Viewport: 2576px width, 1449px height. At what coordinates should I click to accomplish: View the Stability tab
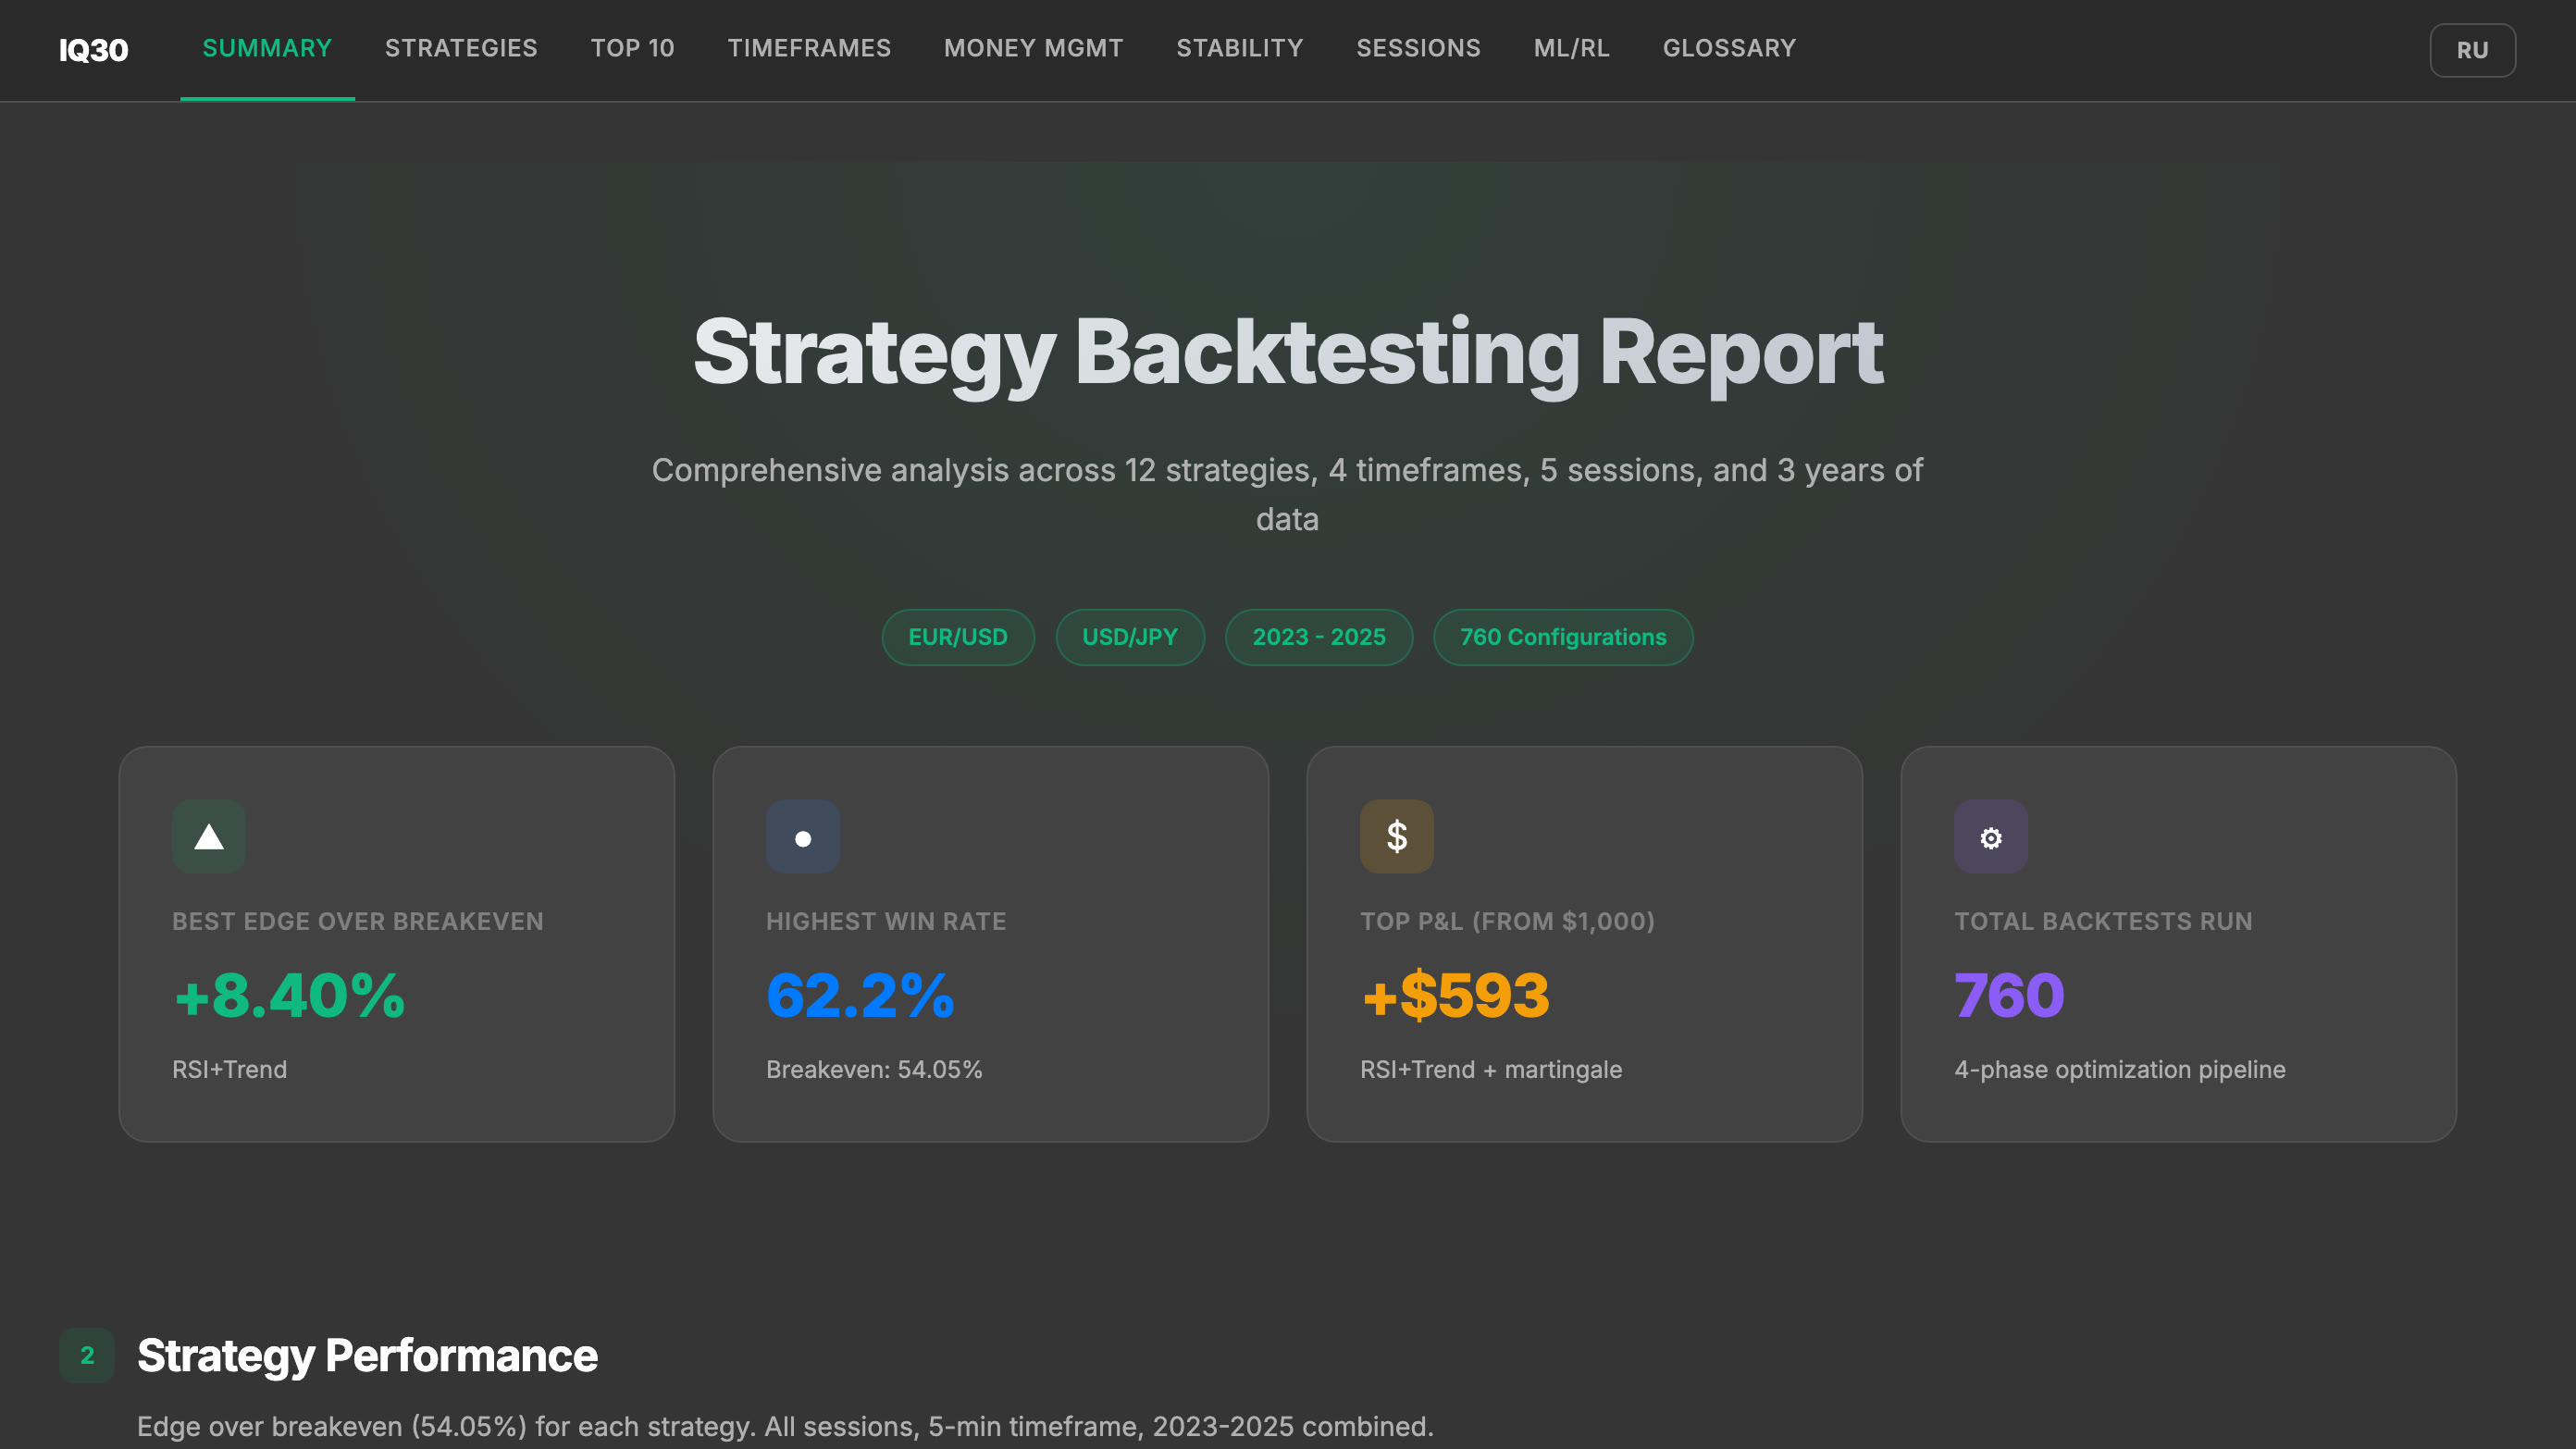tap(1239, 48)
